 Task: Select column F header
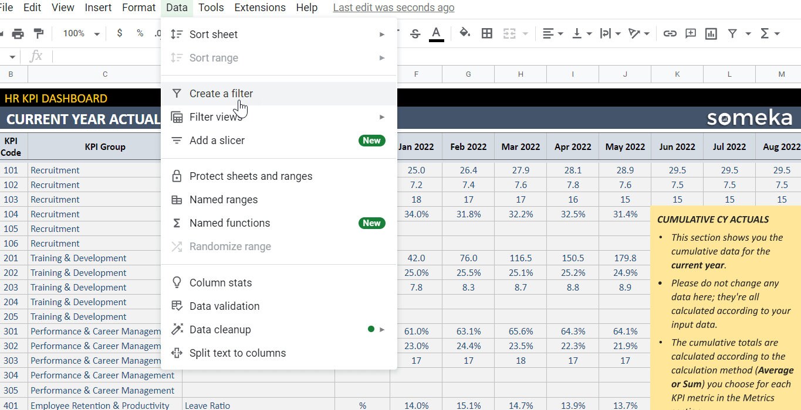pos(416,74)
